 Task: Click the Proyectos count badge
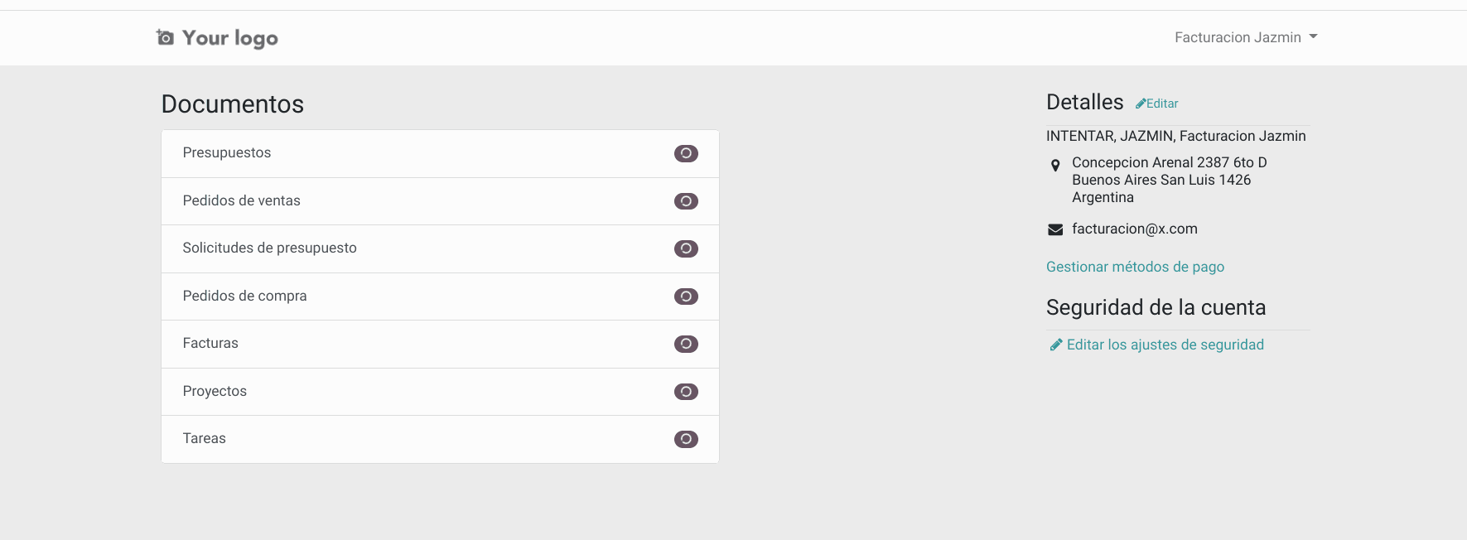pos(686,392)
